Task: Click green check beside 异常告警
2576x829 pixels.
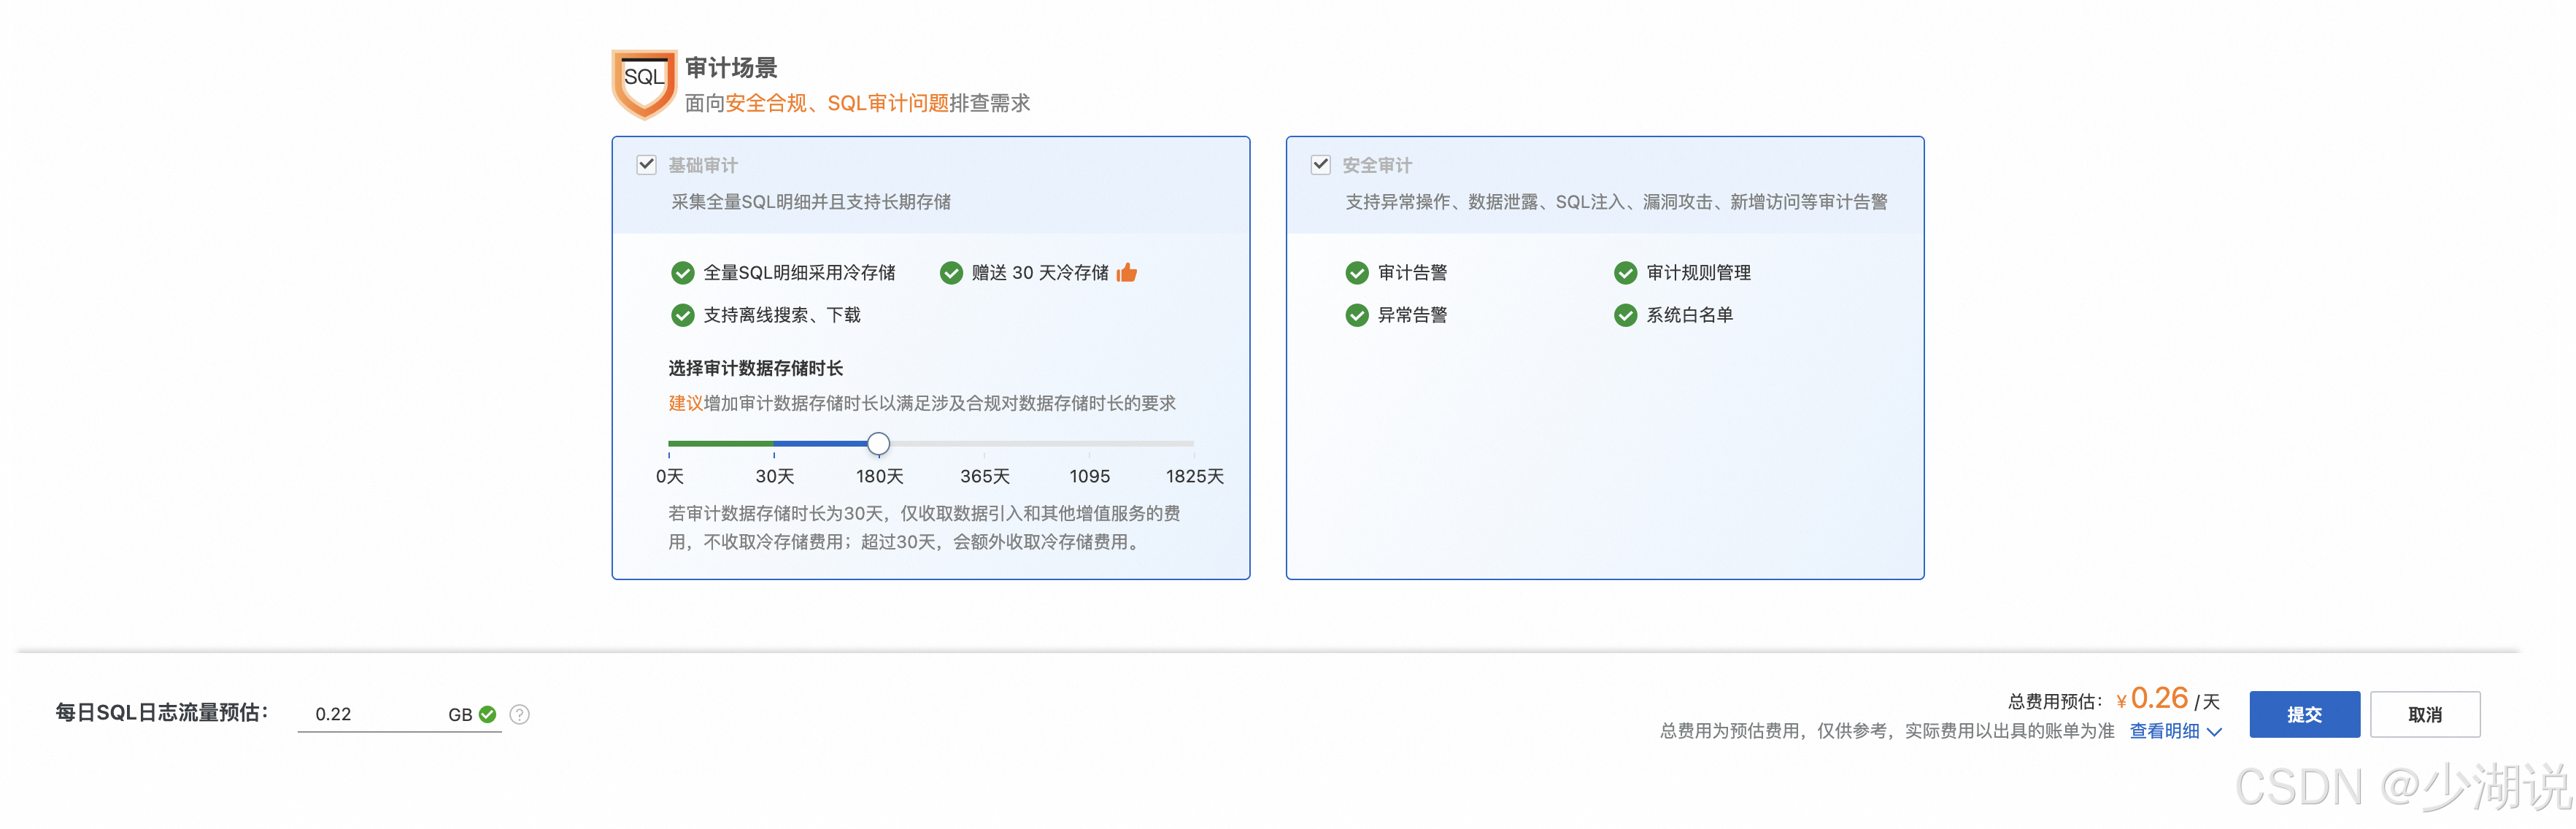Action: [x=1356, y=316]
